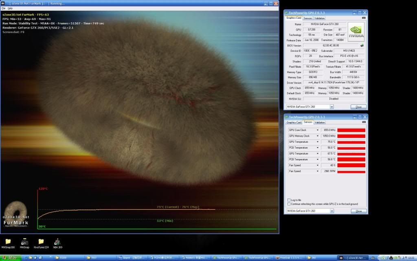Switch to the 260 folder taskbar item
417x261 pixels.
(321, 258)
